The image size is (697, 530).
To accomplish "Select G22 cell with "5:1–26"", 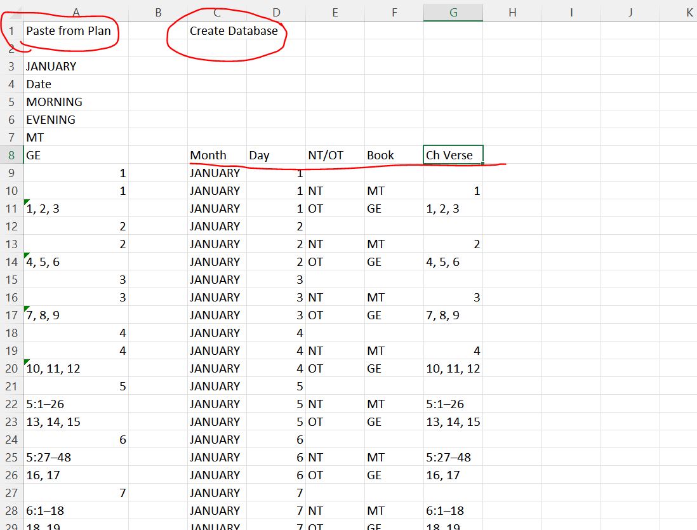I will 453,404.
